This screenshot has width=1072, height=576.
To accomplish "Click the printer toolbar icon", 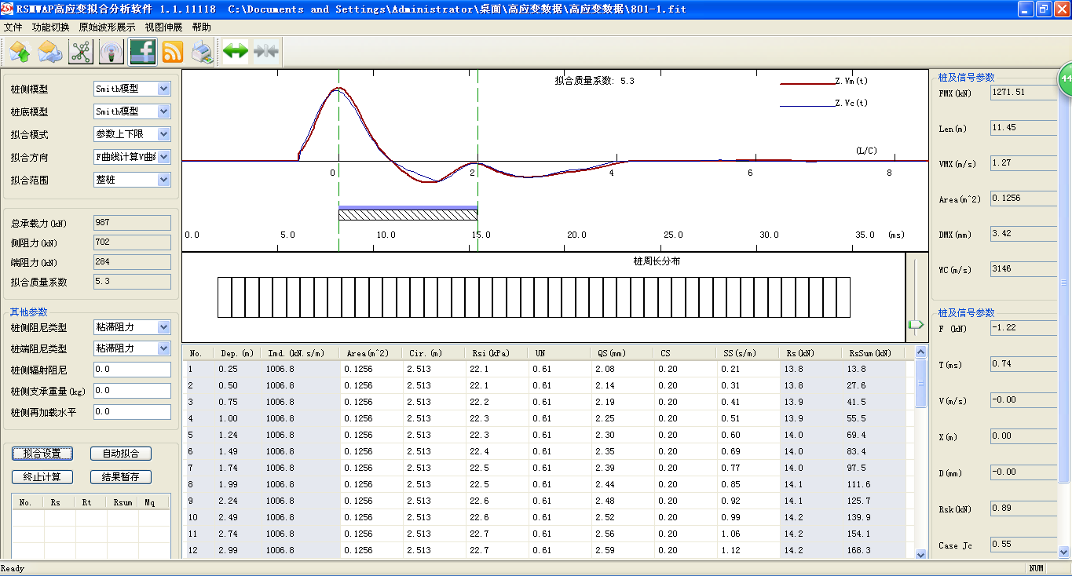I will coord(203,53).
